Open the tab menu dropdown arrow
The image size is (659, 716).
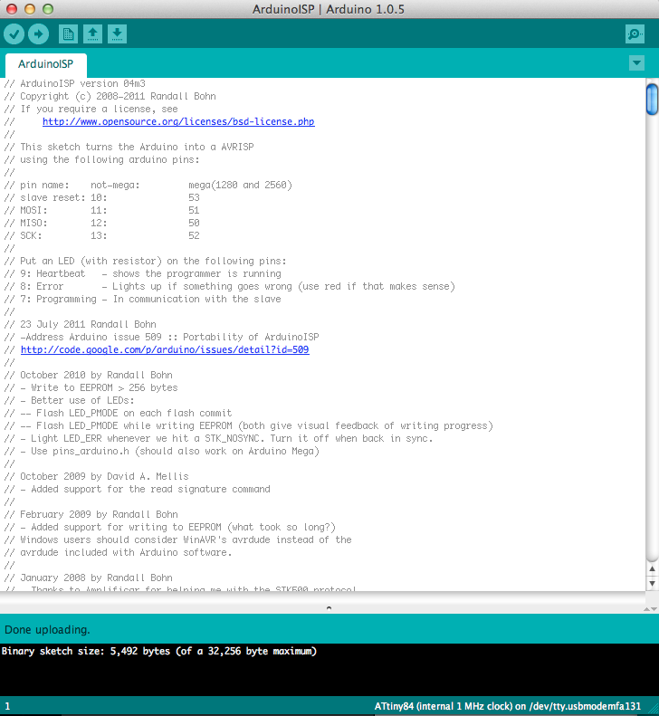tap(636, 63)
